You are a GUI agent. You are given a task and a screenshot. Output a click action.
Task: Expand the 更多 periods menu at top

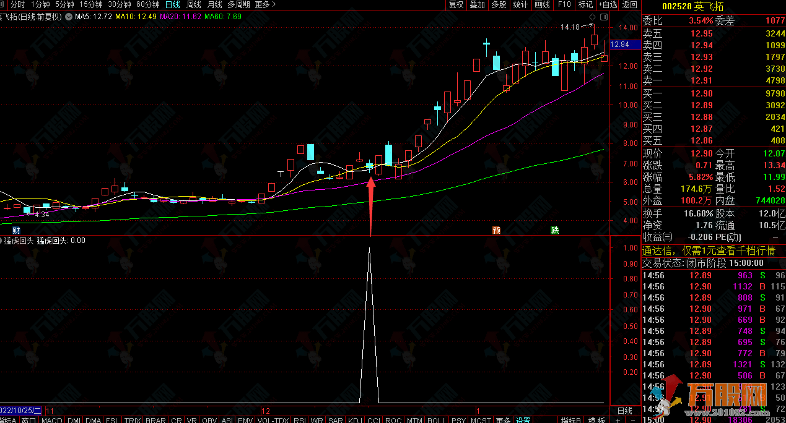coord(265,4)
